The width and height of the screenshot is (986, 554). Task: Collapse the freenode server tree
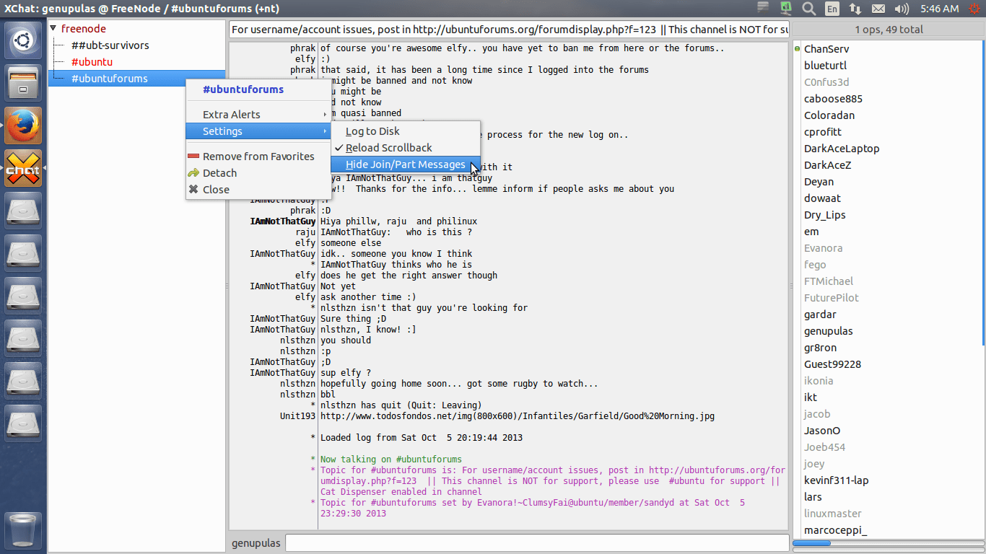(53, 29)
